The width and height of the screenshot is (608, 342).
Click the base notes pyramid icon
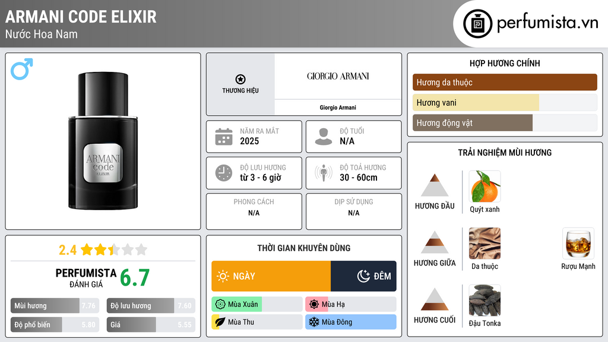point(435,299)
